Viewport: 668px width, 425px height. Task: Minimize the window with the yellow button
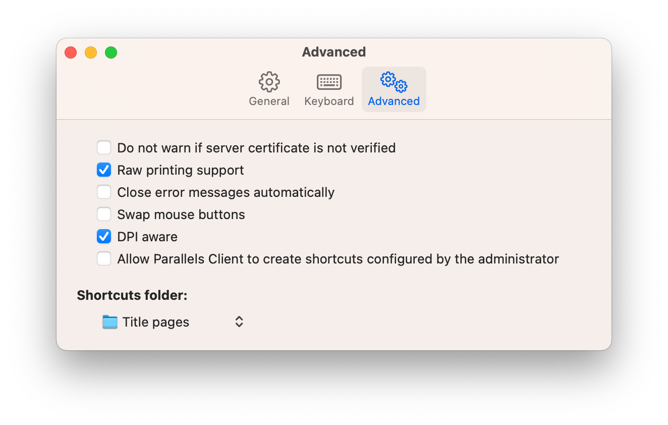pyautogui.click(x=91, y=52)
